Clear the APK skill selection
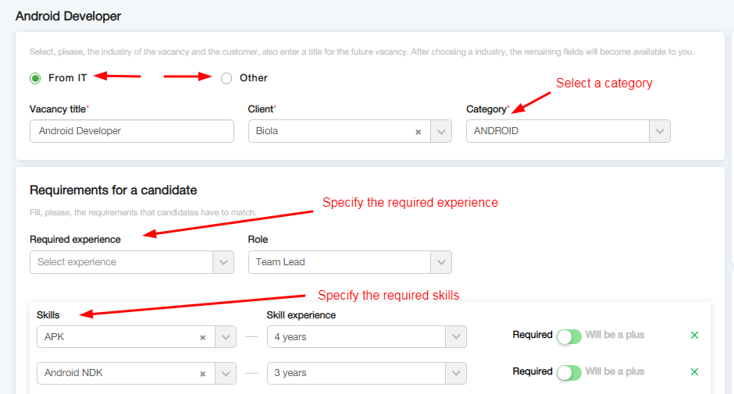Screen dimensions: 734x394 click(202, 338)
